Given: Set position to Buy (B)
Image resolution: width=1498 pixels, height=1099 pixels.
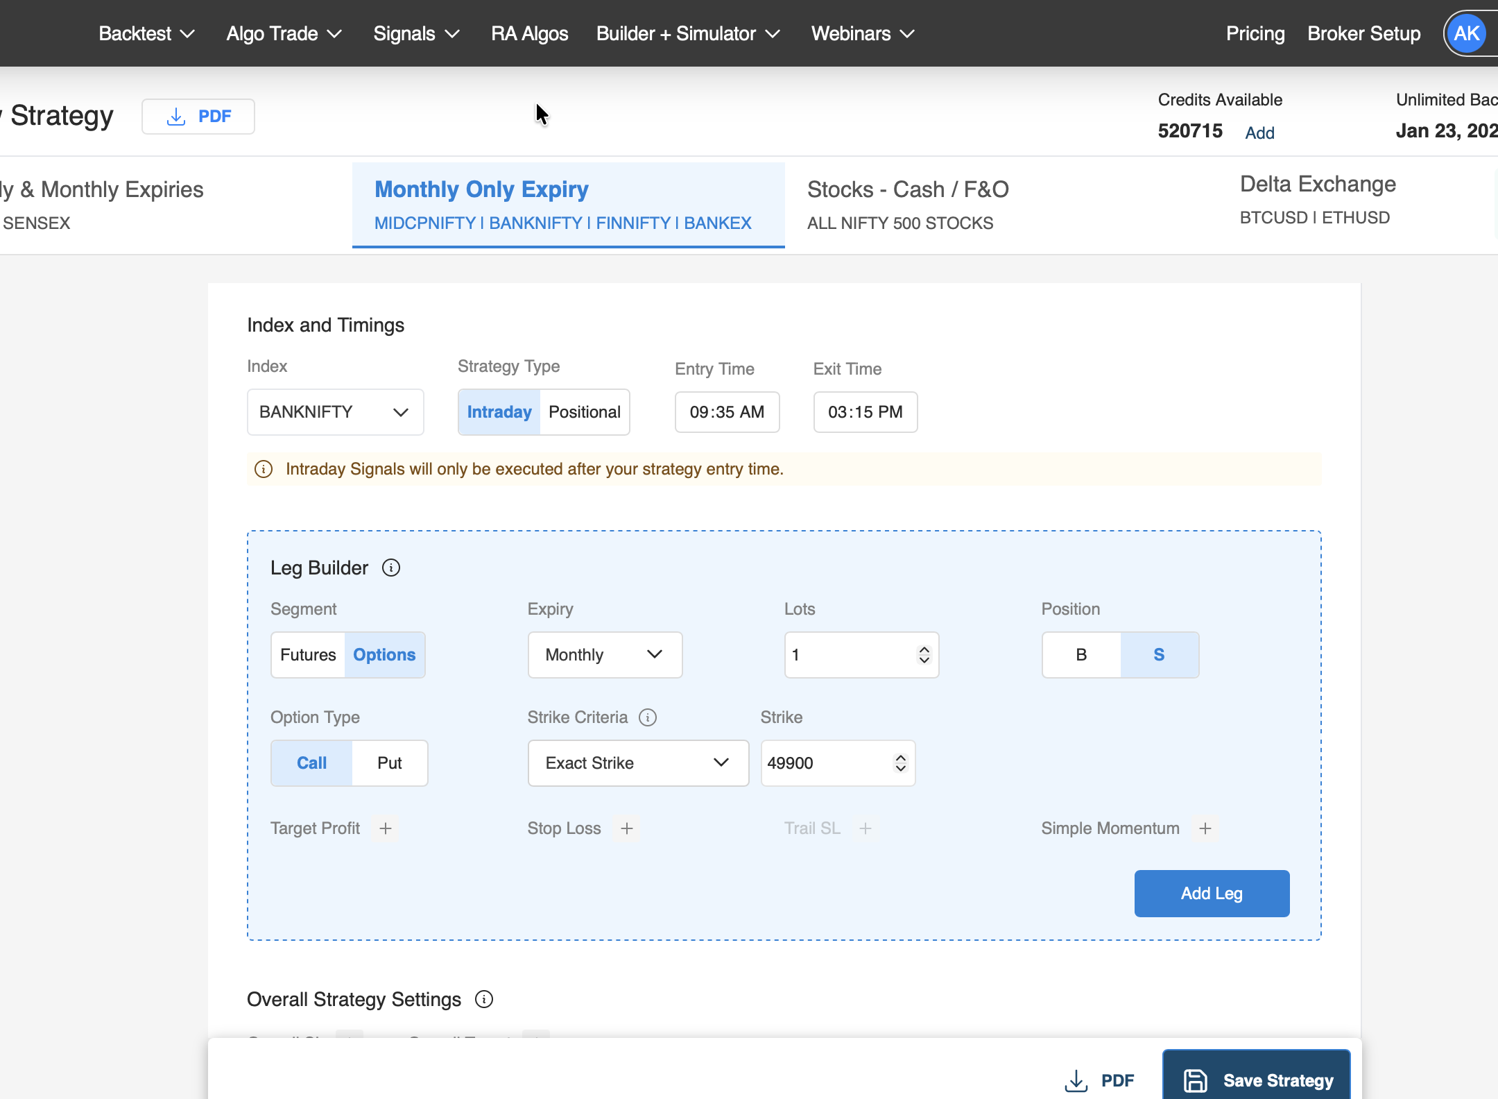Looking at the screenshot, I should click(x=1081, y=655).
